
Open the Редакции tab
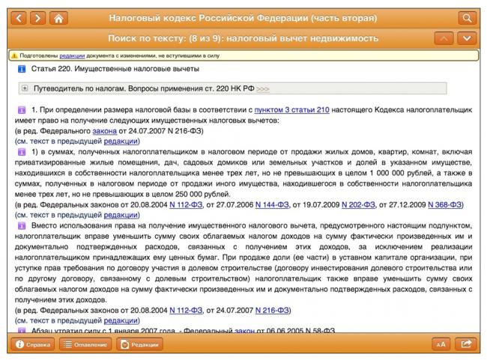click(x=139, y=344)
